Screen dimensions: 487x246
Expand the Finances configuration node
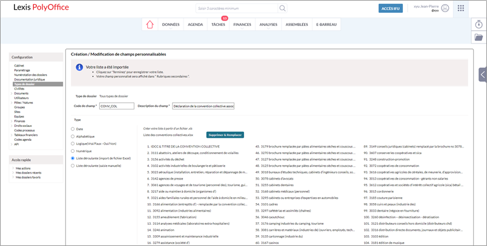point(12,121)
